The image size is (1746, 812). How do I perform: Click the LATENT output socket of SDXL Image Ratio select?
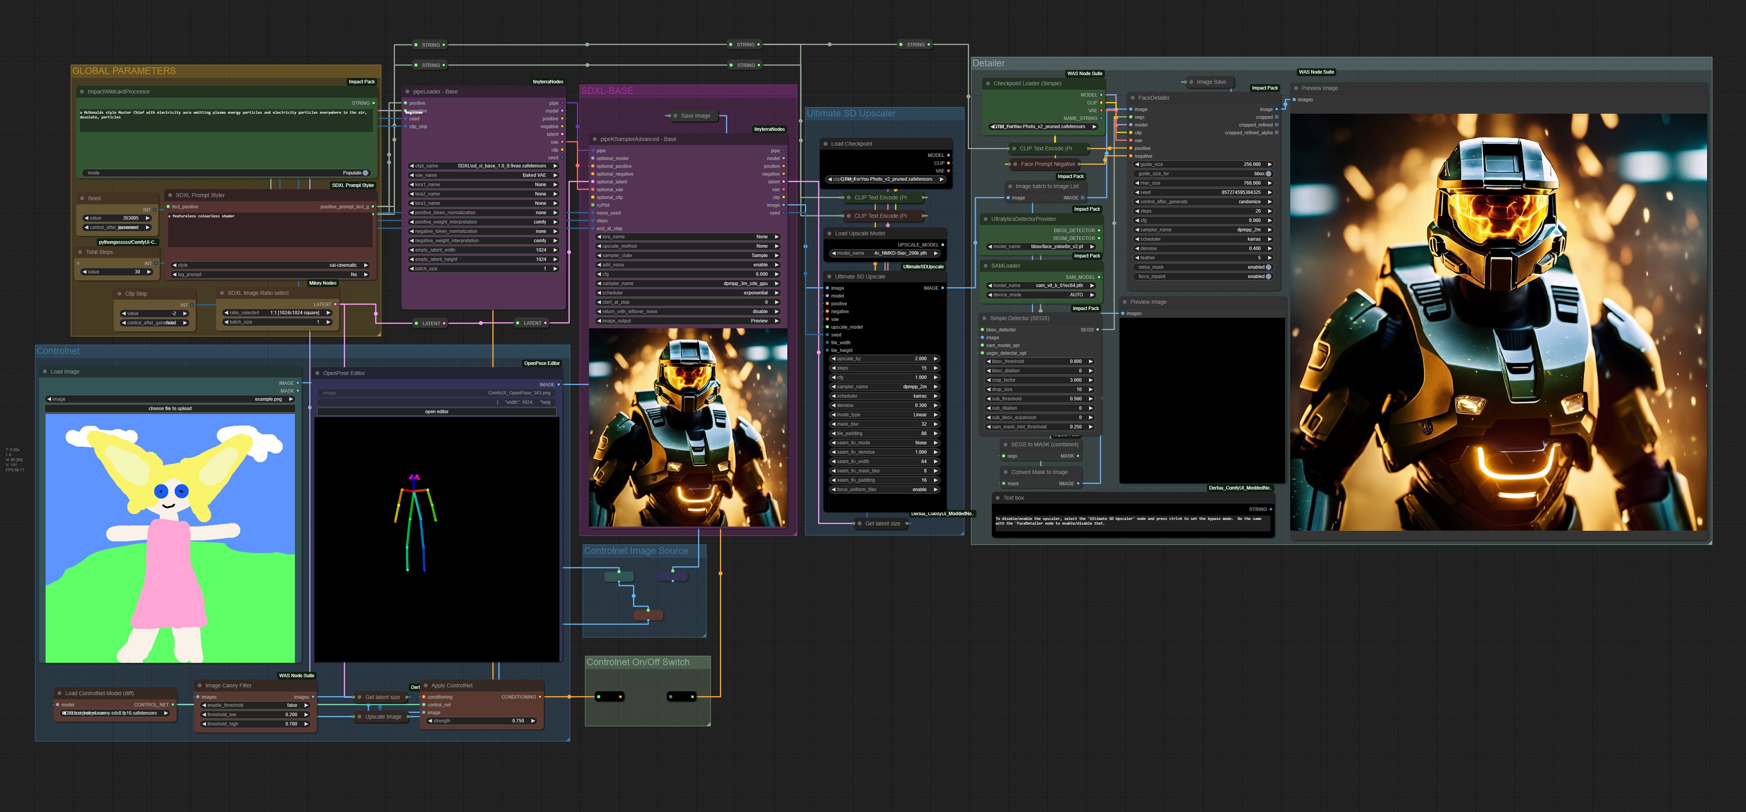(x=335, y=304)
